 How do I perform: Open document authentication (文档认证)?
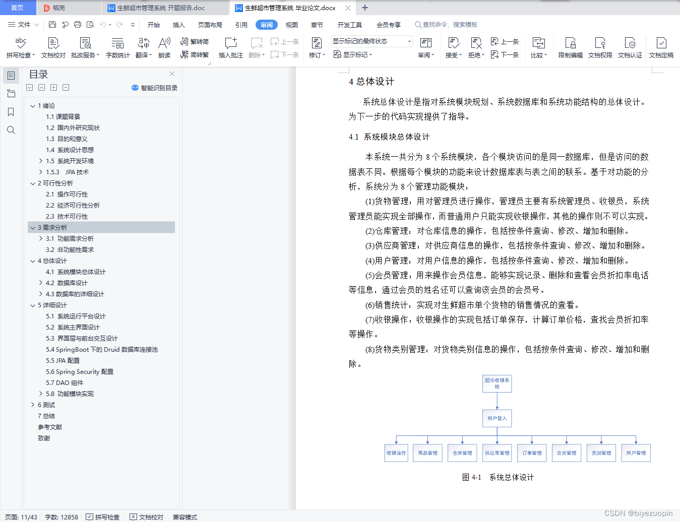(630, 48)
